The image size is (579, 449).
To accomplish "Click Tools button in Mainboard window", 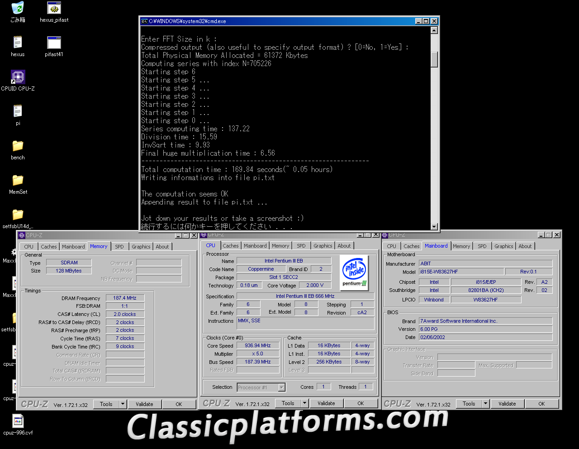I will coord(469,404).
